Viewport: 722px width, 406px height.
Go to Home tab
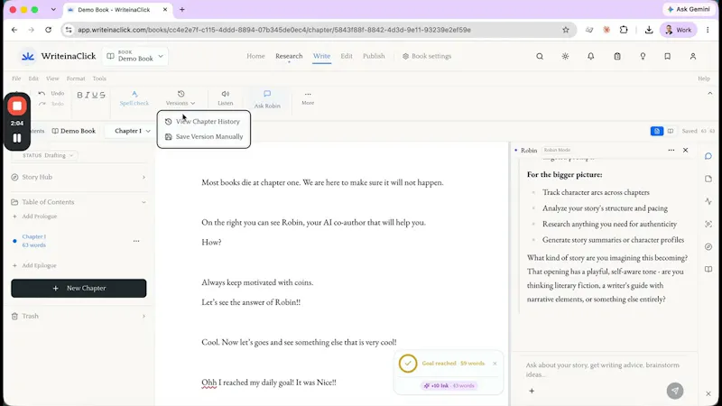(255, 56)
